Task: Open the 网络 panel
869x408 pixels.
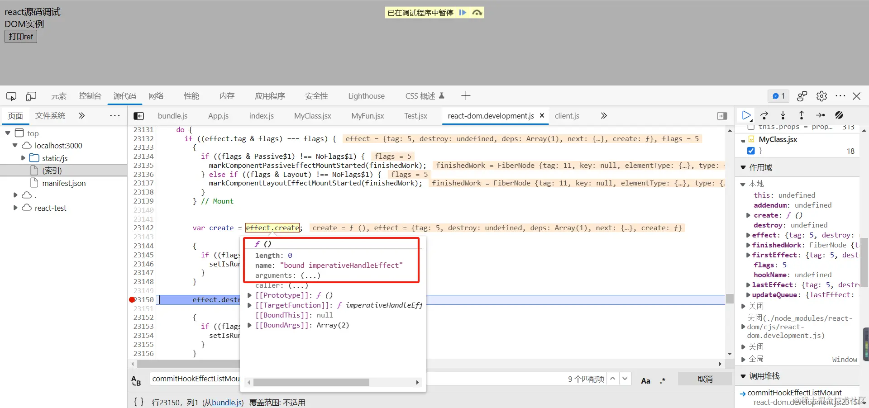Action: (x=156, y=96)
